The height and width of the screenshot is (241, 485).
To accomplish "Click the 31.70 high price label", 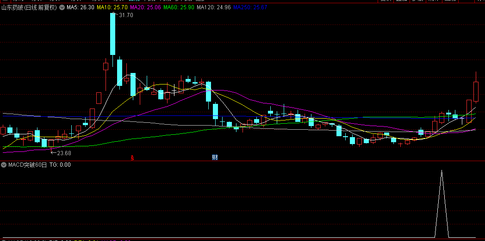I will [126, 15].
